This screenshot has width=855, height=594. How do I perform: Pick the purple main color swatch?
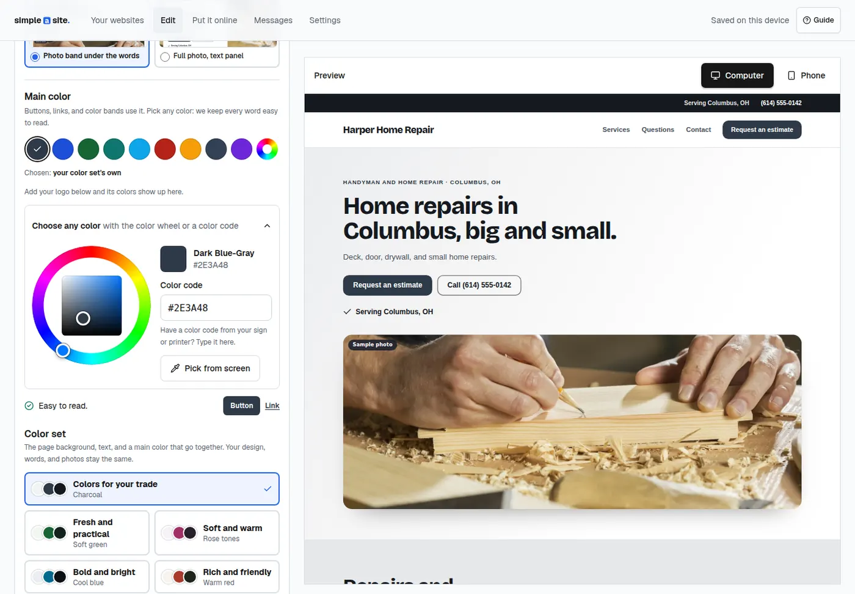242,149
